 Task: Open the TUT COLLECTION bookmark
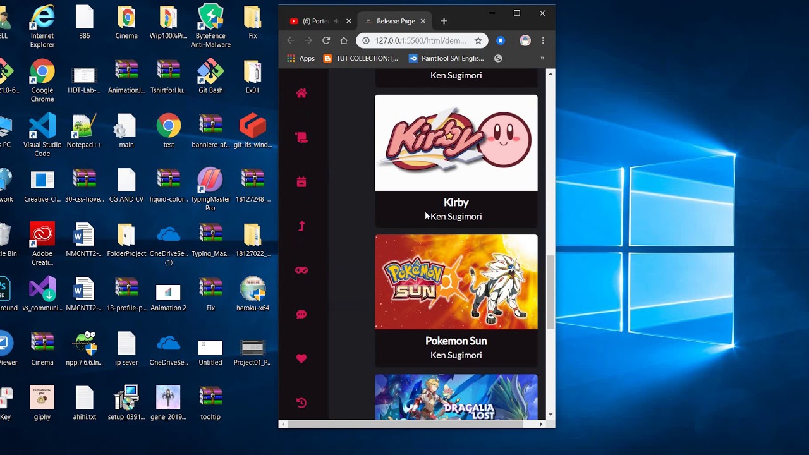tap(361, 58)
